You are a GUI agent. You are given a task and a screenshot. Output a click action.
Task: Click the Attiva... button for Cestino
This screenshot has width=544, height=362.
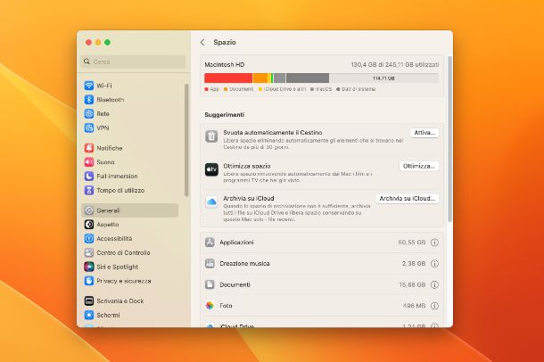424,133
